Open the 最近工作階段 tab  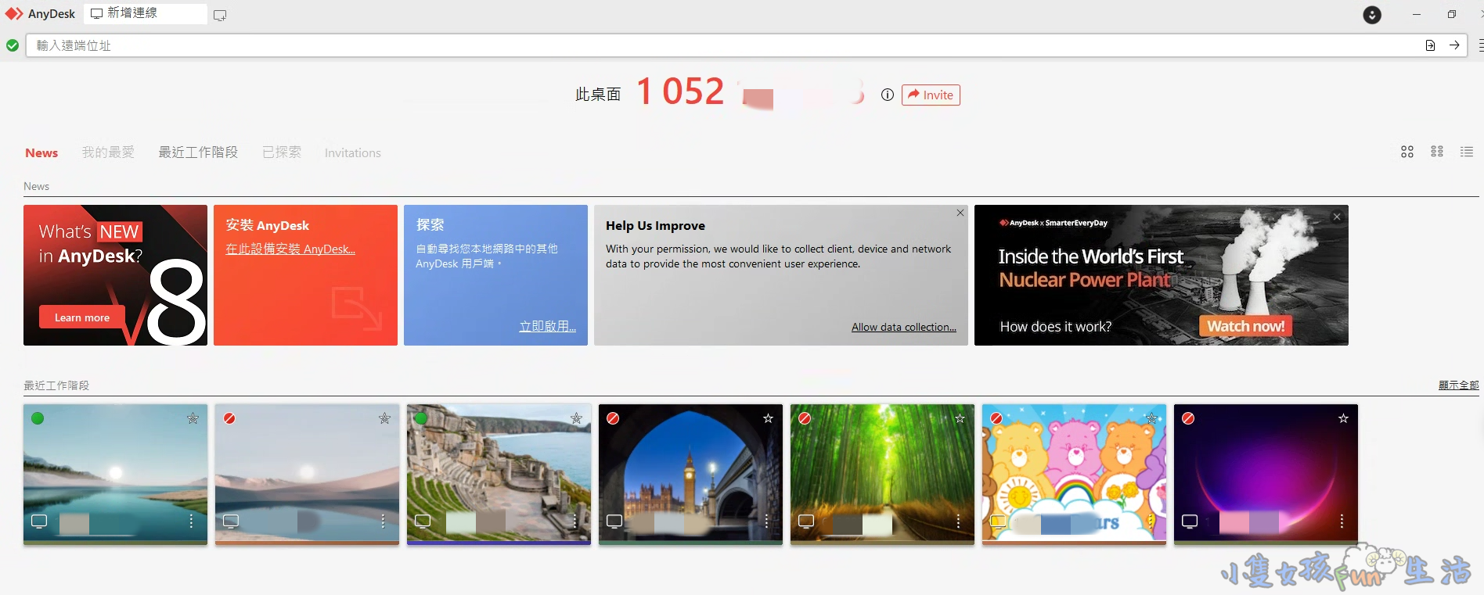[198, 152]
